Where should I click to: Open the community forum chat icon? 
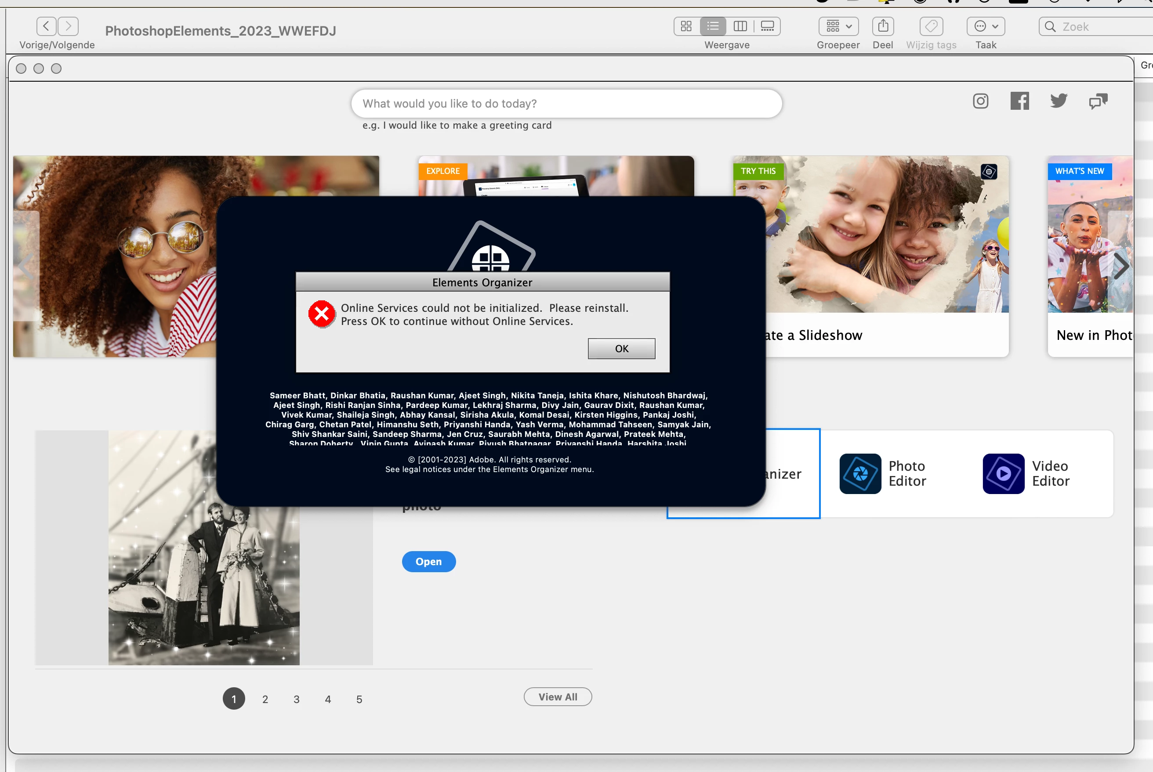point(1098,101)
